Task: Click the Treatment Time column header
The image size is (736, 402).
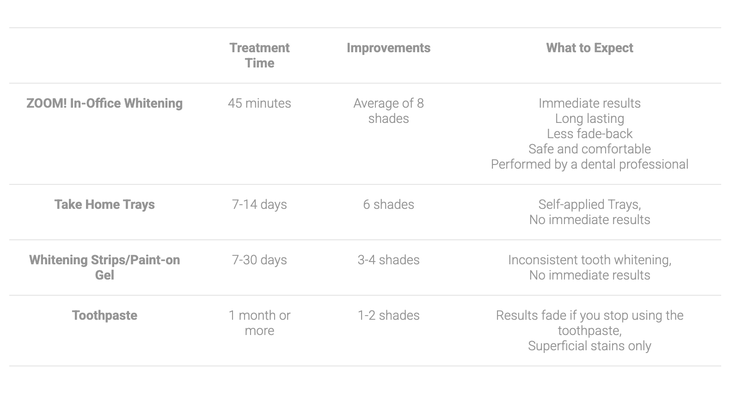Action: [x=259, y=55]
